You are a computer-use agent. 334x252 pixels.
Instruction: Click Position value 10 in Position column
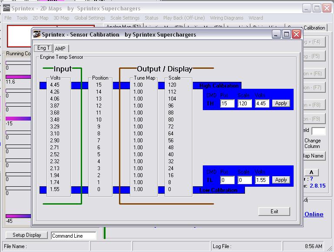pos(99,120)
